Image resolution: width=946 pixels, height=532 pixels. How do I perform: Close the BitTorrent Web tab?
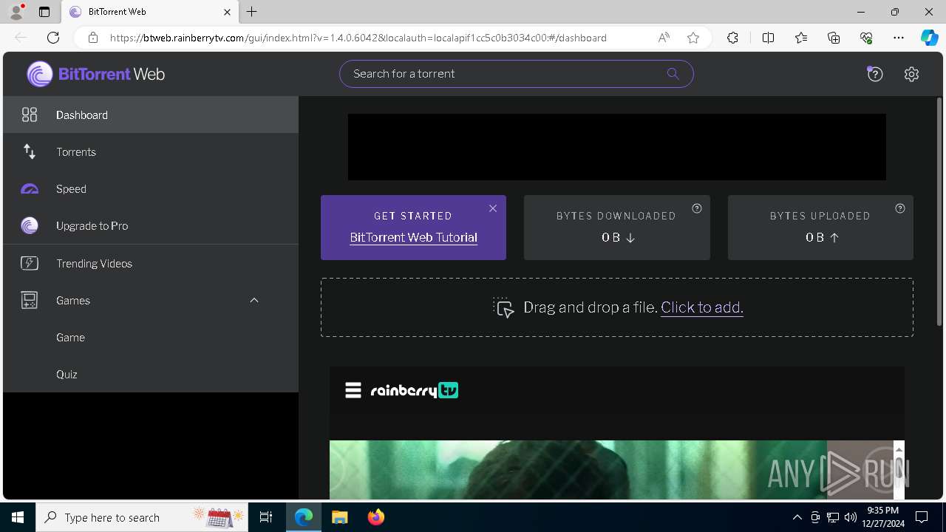227,12
